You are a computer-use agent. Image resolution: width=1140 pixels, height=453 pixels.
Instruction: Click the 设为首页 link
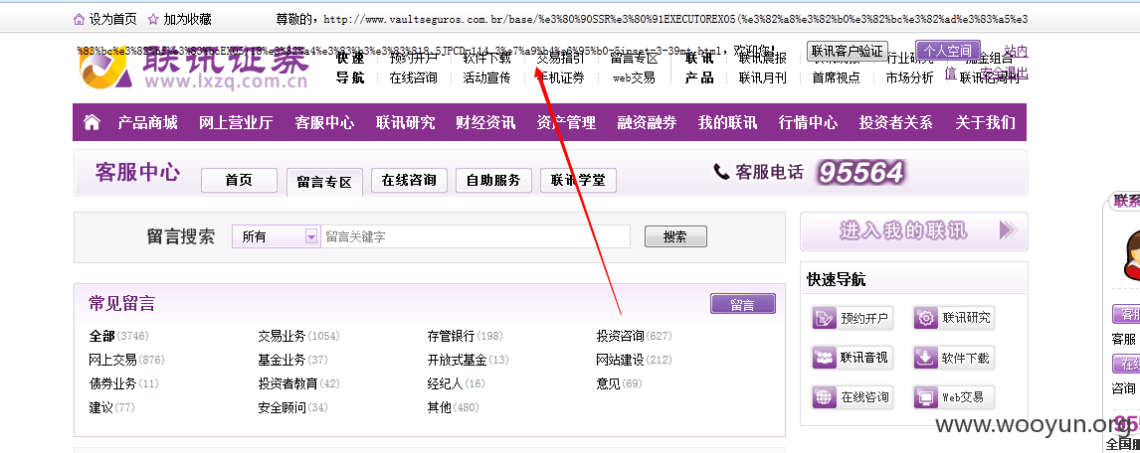pos(112,20)
